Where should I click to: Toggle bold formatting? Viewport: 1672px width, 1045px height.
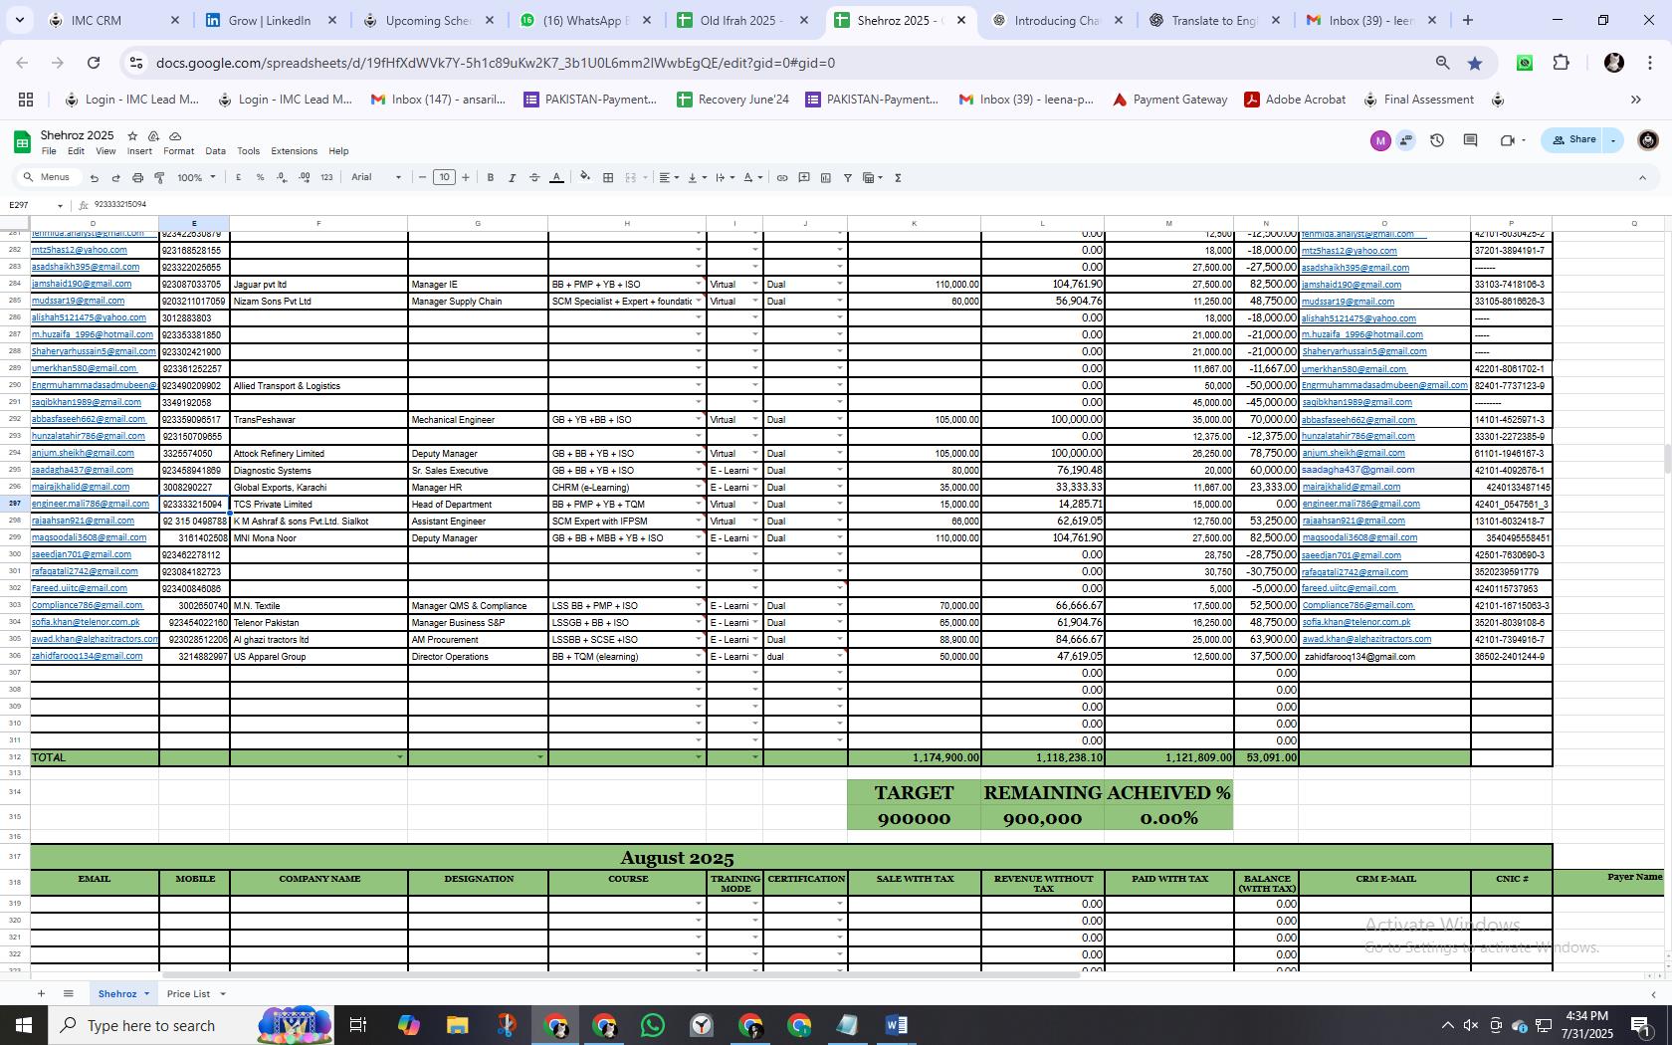point(491,178)
